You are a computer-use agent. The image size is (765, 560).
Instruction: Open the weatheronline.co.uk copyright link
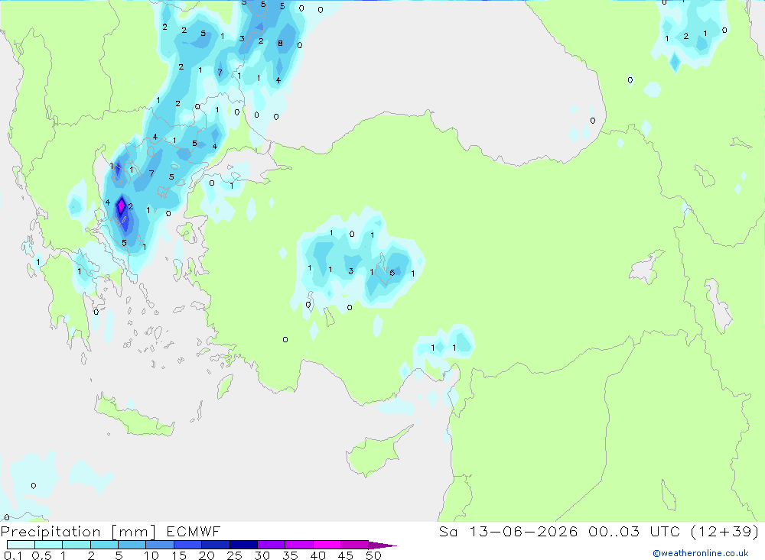click(x=701, y=553)
